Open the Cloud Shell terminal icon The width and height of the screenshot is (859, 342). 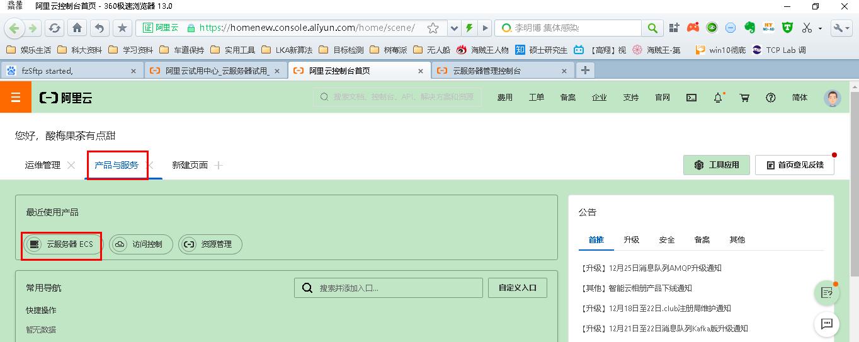click(691, 98)
